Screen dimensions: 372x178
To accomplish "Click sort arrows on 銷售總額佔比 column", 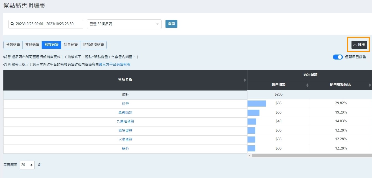I will point(370,85).
